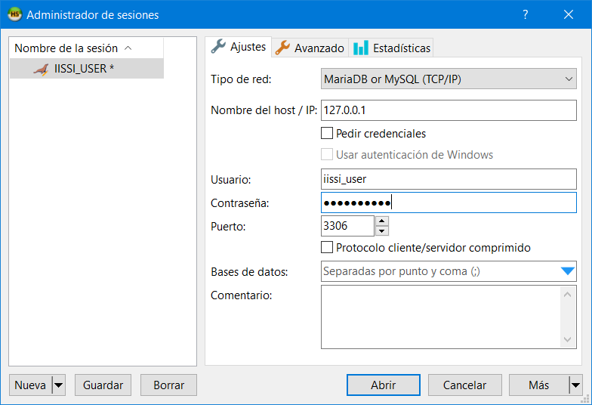Switch to the Avanzado tab
This screenshot has height=405, width=592.
(x=310, y=48)
